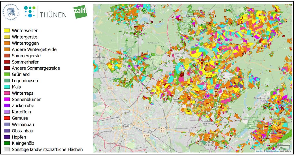Click the B 96a road shield
The width and height of the screenshot is (295, 156).
pos(147,136)
